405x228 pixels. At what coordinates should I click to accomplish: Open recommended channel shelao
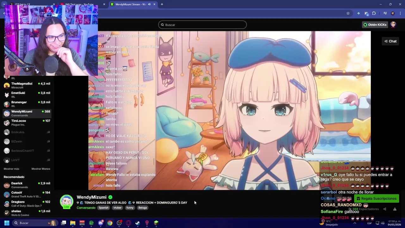(x=27, y=213)
